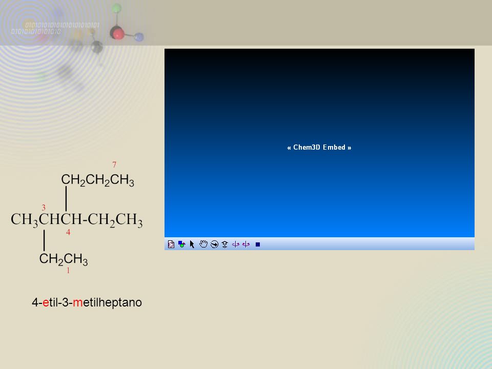492x369 pixels.
Task: Select the circular trackball rotate tool
Action: coord(214,244)
